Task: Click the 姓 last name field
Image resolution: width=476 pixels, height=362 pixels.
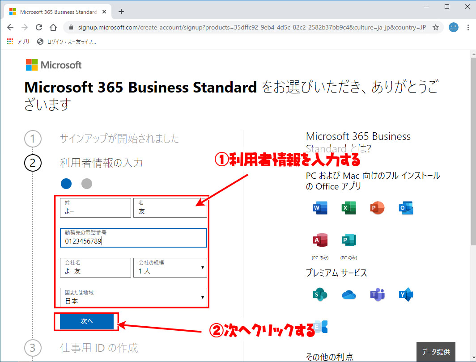Action: (x=95, y=208)
